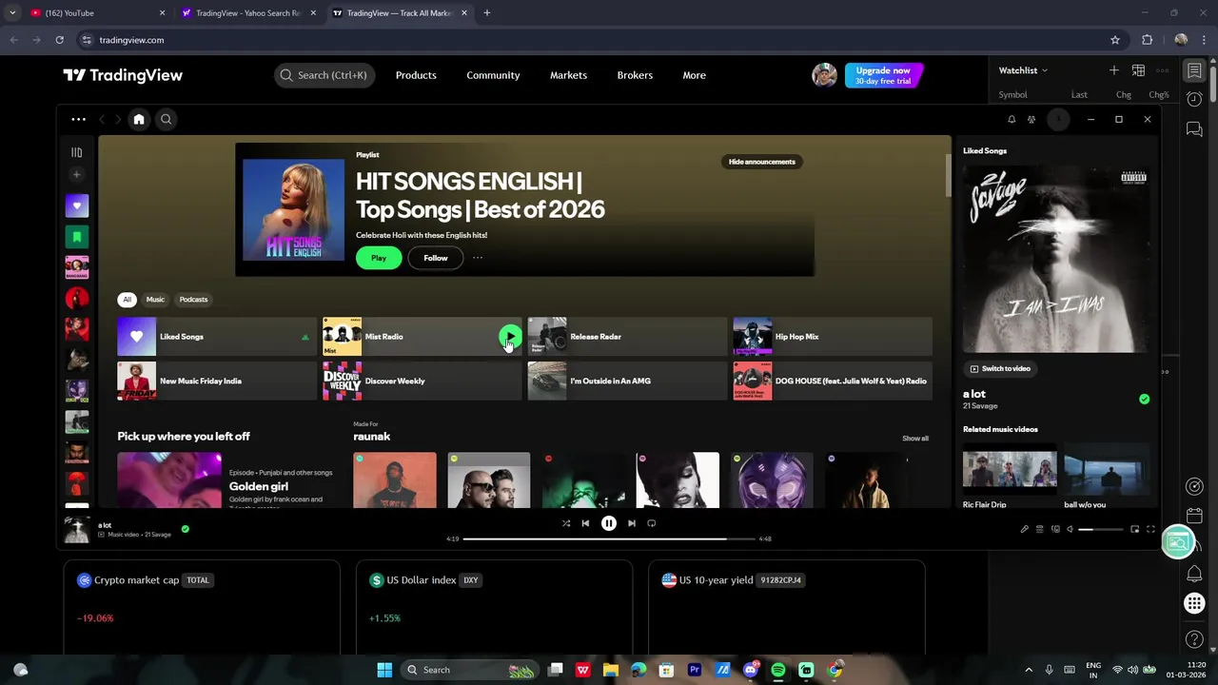Open TradingView calendar icon in right rail
Image resolution: width=1218 pixels, height=685 pixels.
1194,516
